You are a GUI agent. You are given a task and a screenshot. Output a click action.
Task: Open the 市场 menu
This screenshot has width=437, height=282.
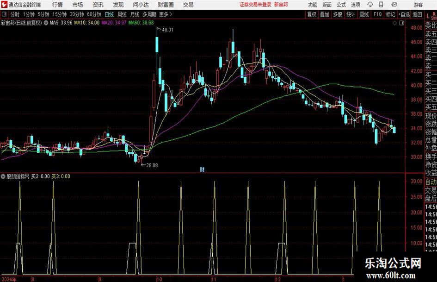(78, 5)
